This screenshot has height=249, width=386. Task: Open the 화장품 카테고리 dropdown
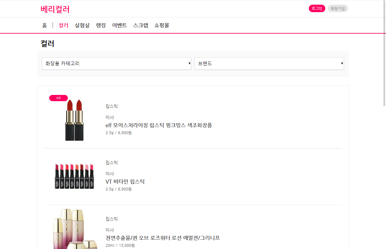coord(117,63)
